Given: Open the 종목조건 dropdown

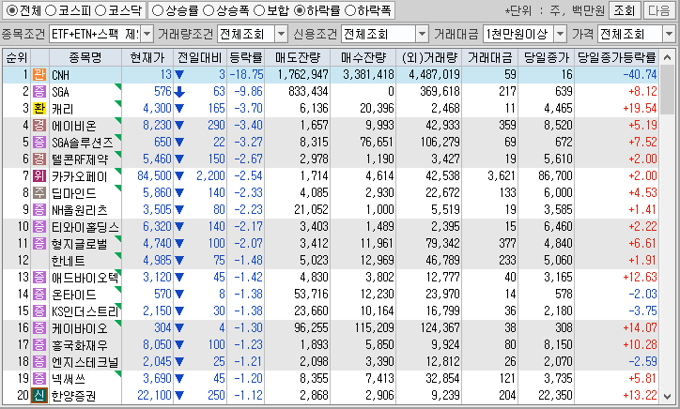Looking at the screenshot, I should tap(147, 34).
